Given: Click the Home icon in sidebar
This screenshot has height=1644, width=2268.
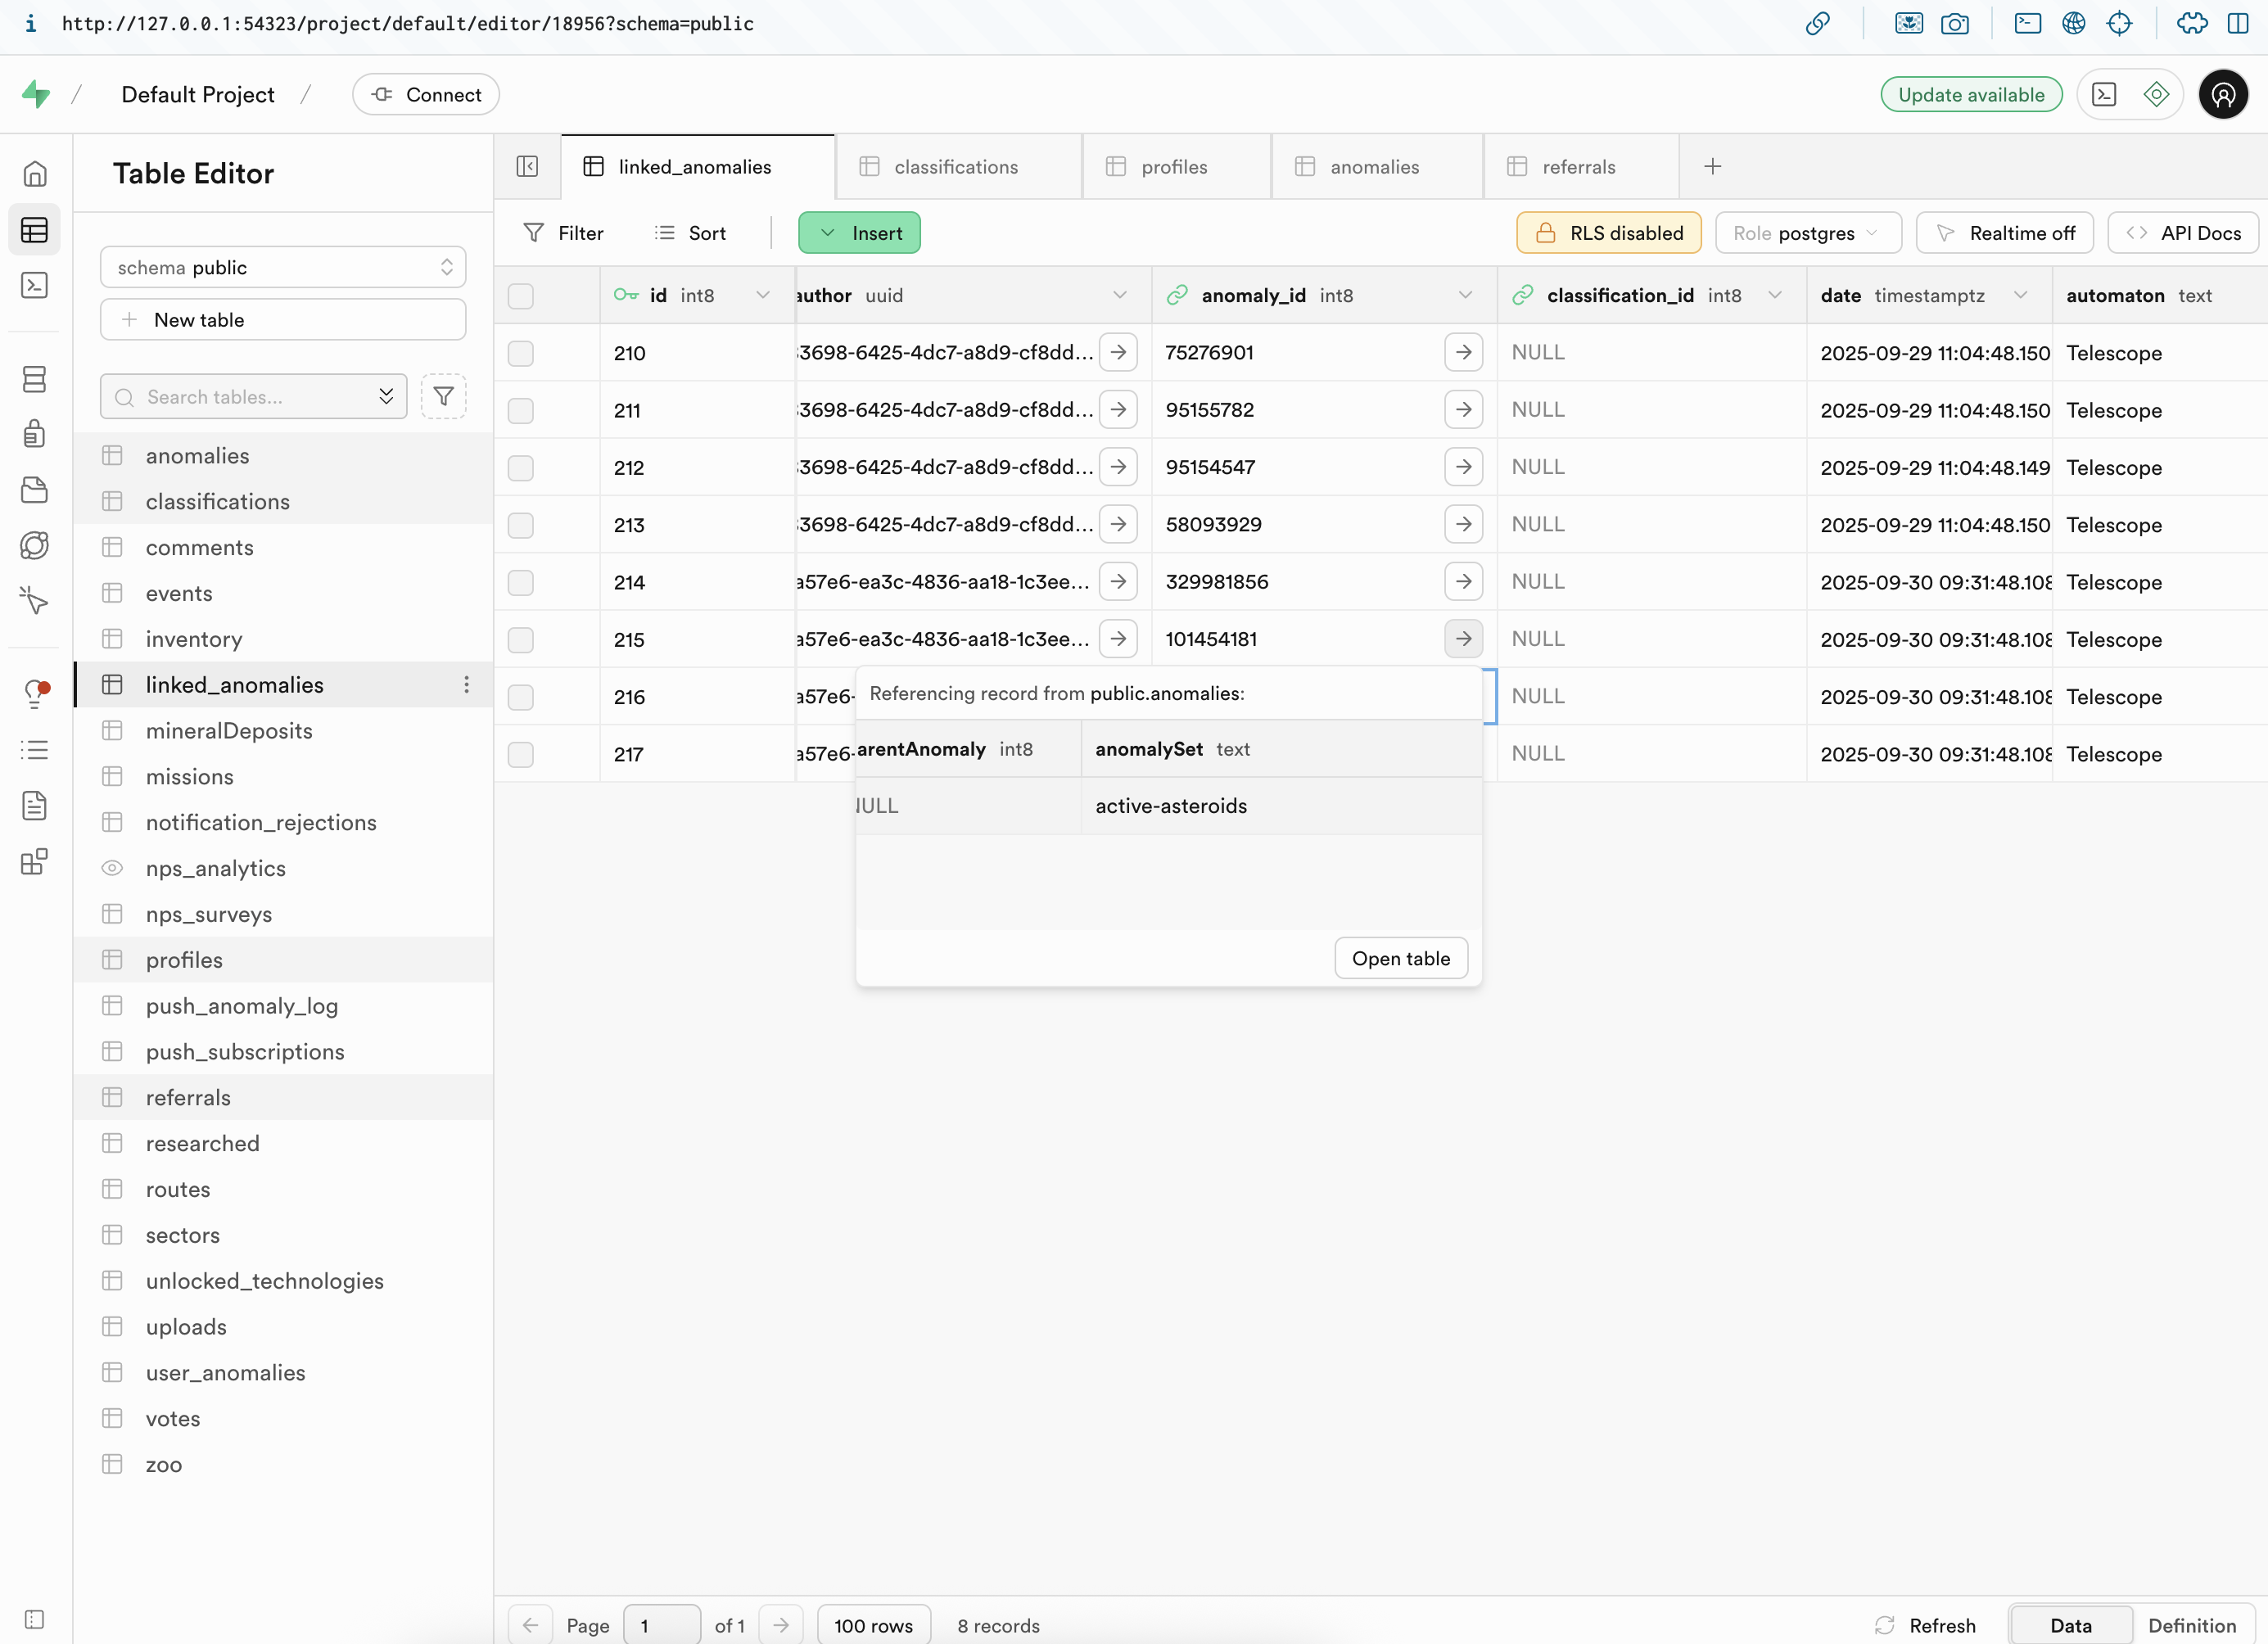Looking at the screenshot, I should click(35, 174).
